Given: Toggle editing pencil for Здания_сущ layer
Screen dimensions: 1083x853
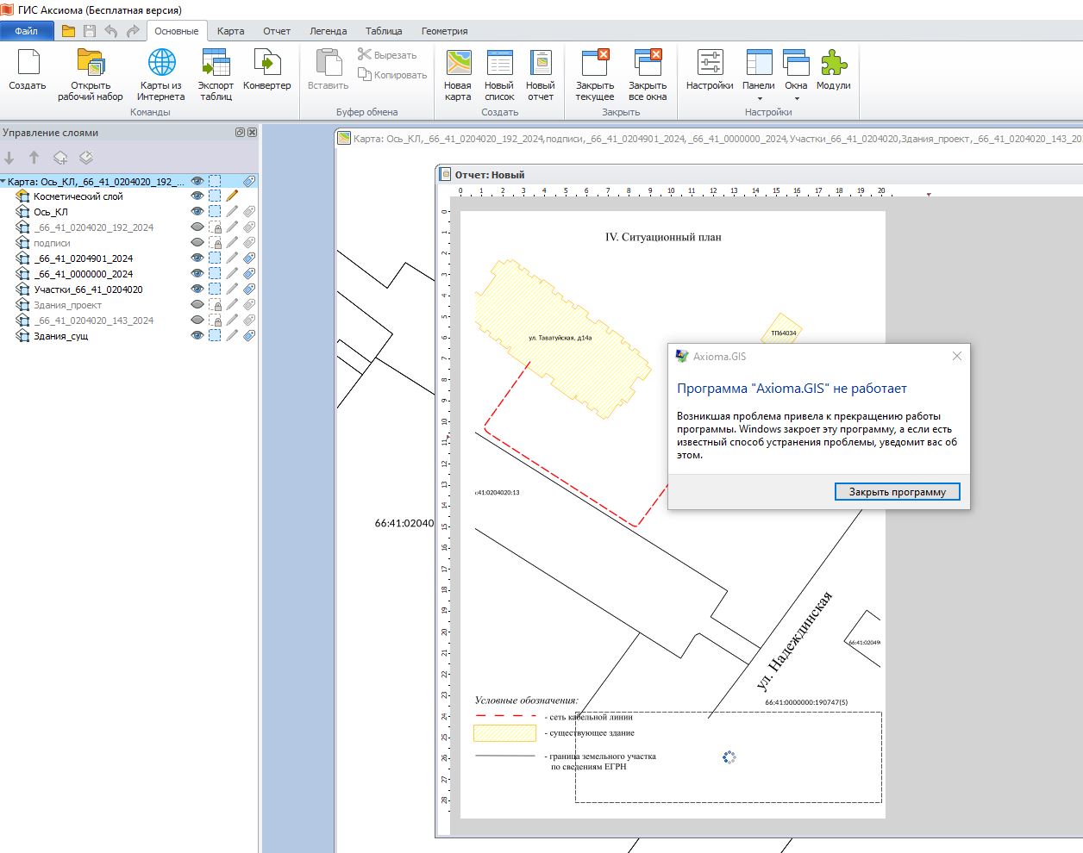Looking at the screenshot, I should pos(232,336).
